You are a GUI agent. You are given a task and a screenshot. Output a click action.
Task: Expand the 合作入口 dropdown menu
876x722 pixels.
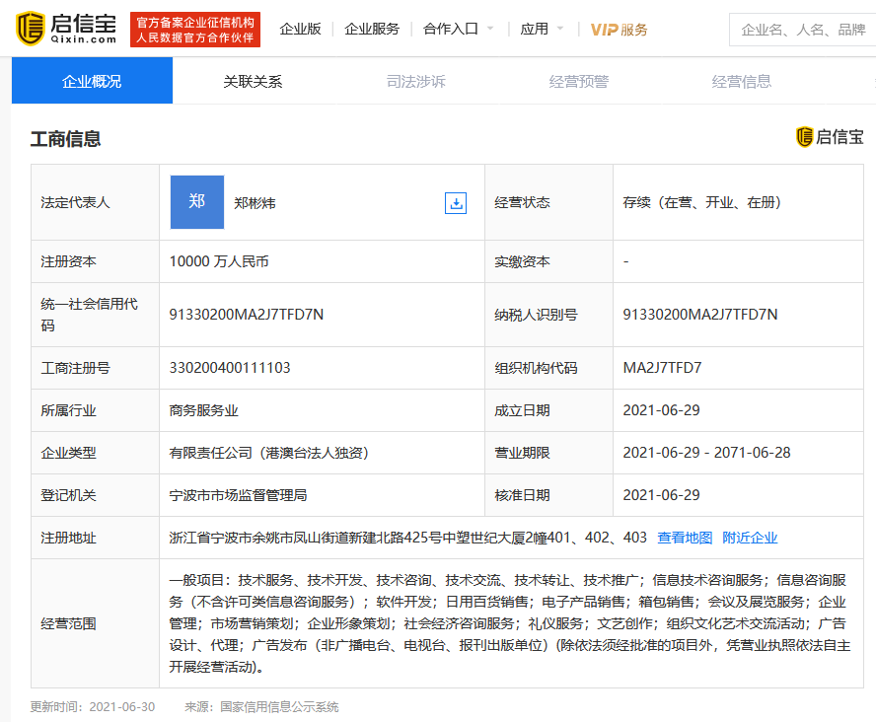[x=459, y=30]
